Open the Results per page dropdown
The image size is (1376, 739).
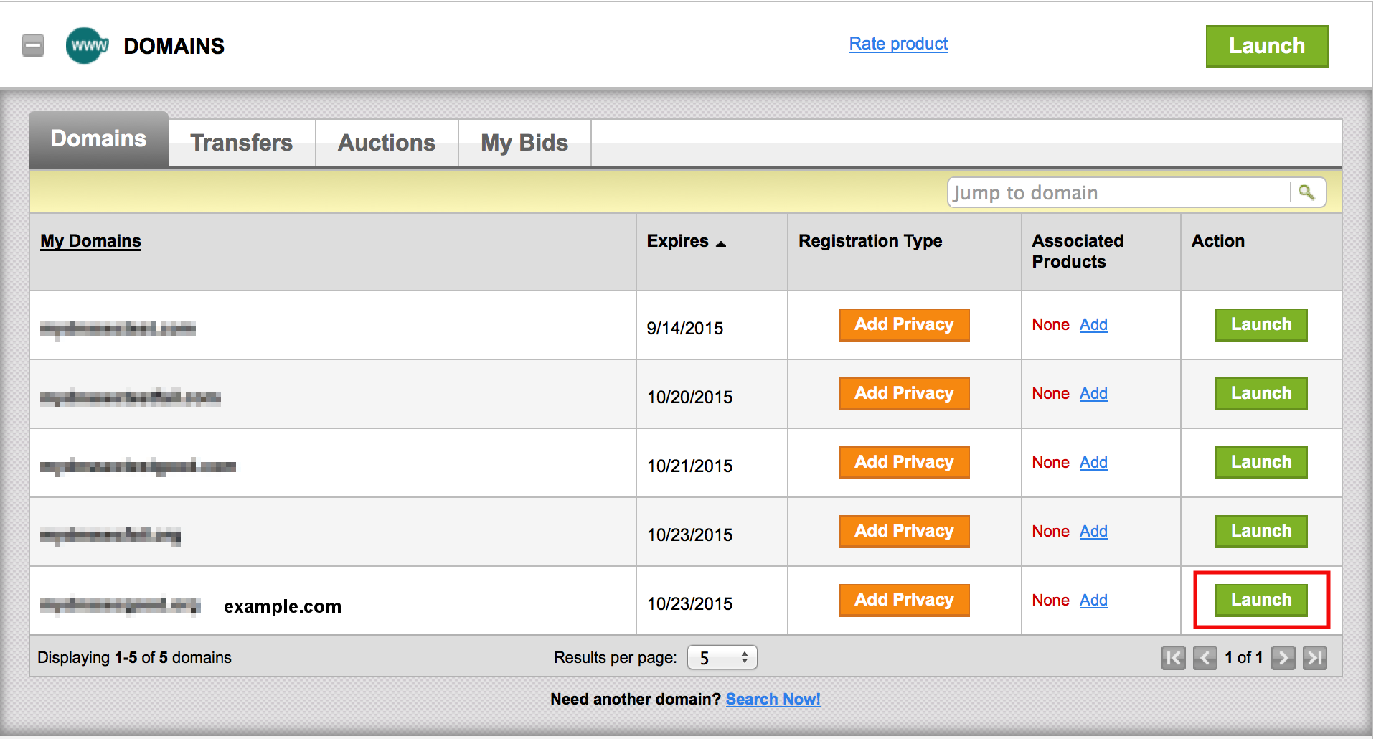tap(722, 658)
